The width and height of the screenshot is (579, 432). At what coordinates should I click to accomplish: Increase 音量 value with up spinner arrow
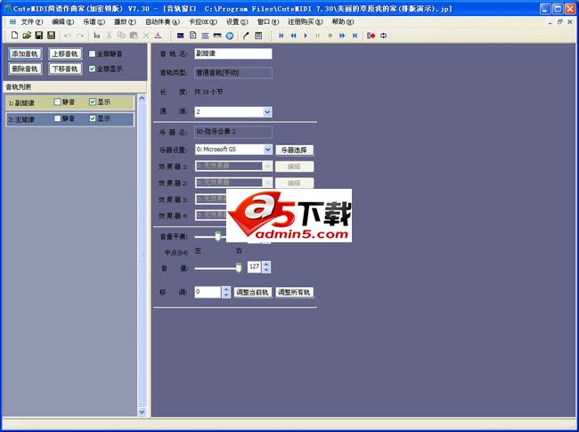(x=266, y=264)
